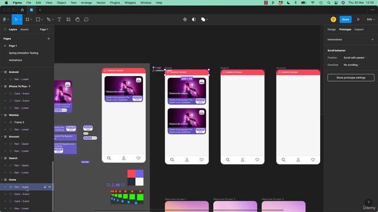Click the red color swatch on canvas
The image size is (378, 212).
131,174
